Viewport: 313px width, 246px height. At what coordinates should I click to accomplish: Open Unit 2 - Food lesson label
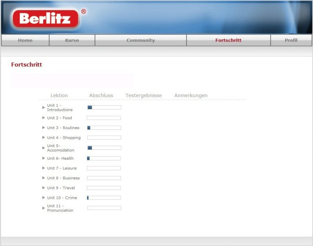coord(59,118)
